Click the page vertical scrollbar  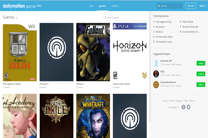tap(150, 67)
